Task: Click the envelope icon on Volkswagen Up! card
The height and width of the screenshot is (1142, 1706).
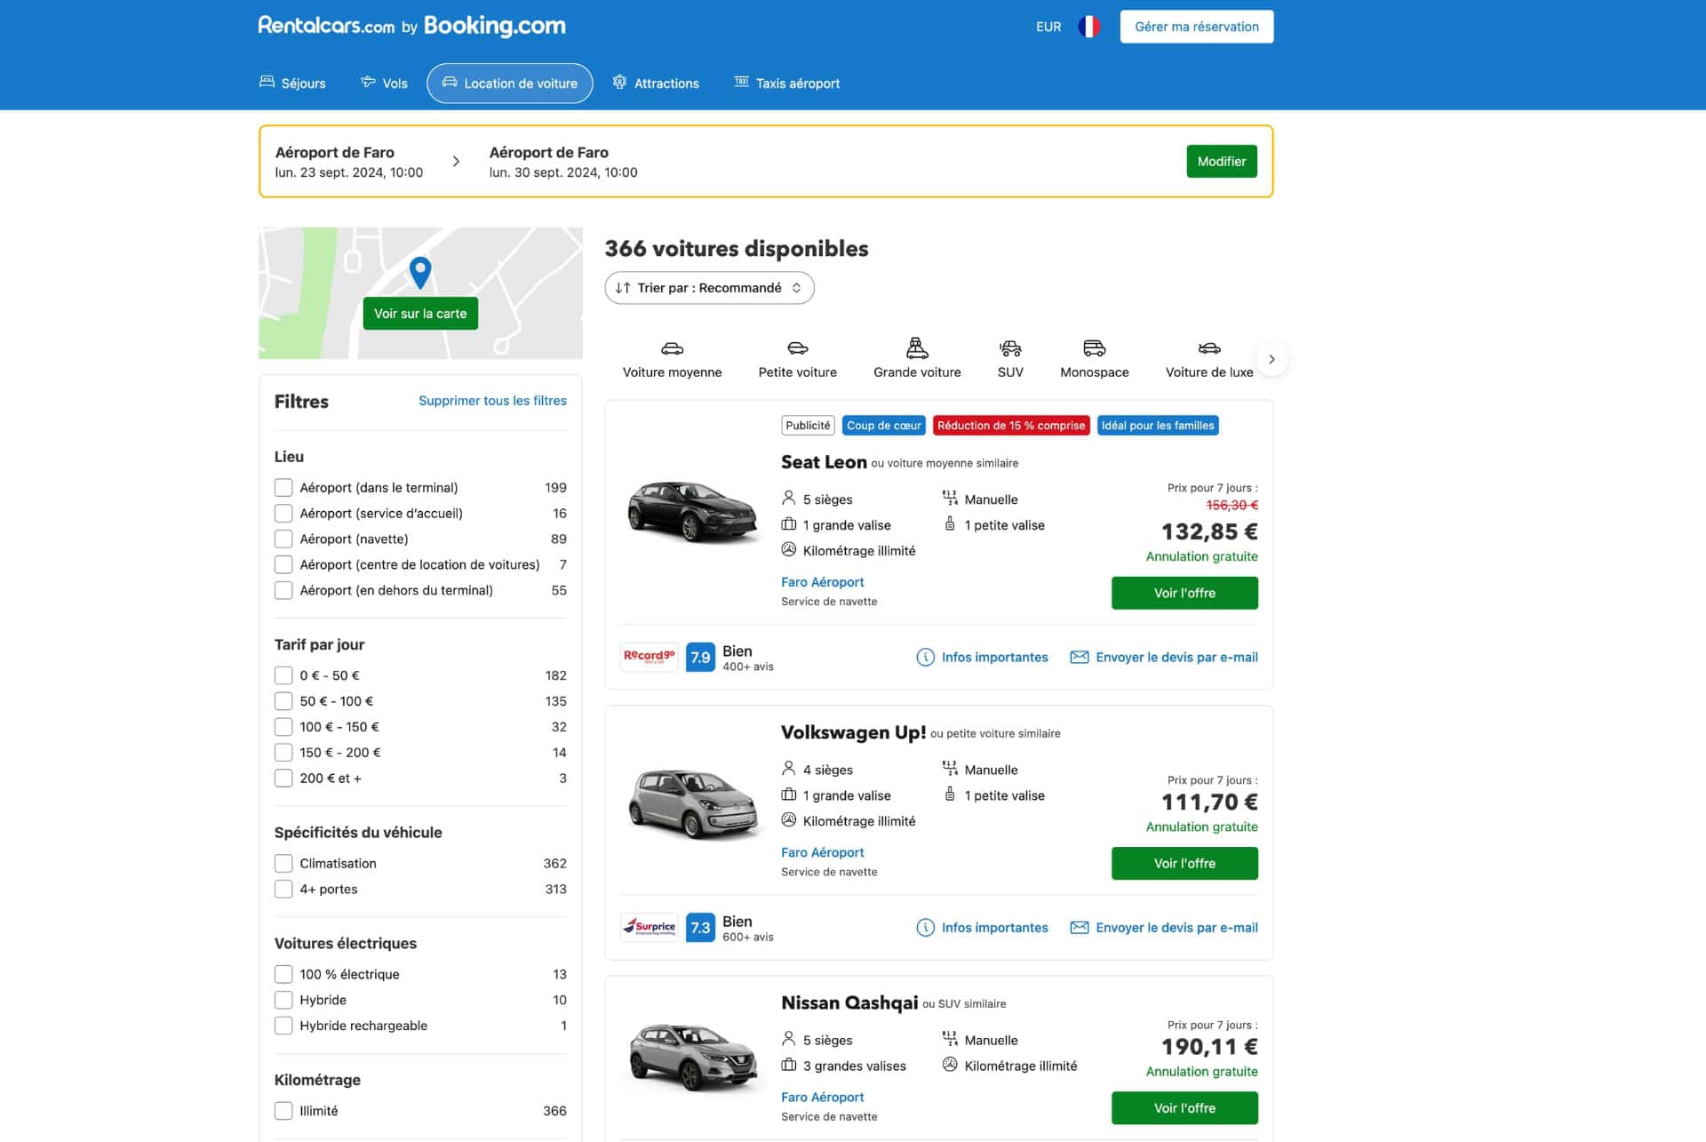Action: (x=1080, y=927)
